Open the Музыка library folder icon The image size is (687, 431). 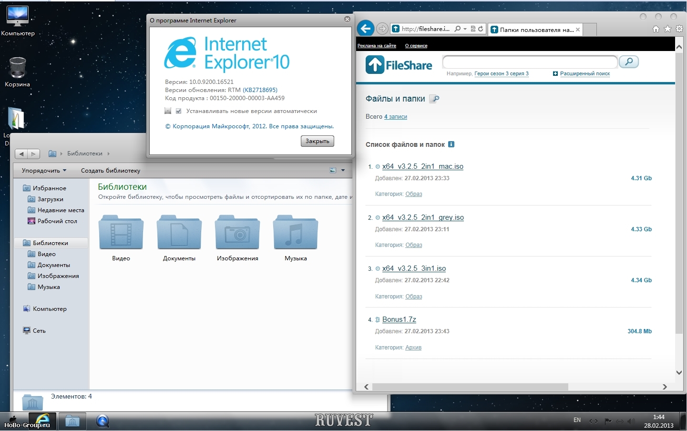(296, 232)
